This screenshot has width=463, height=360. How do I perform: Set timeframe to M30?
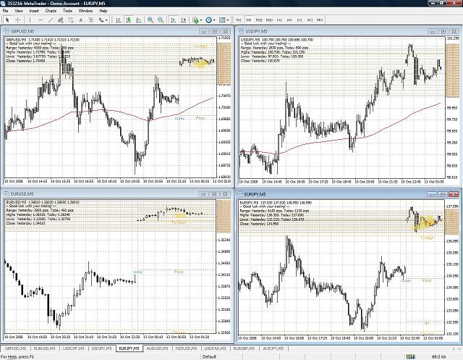tap(269, 20)
